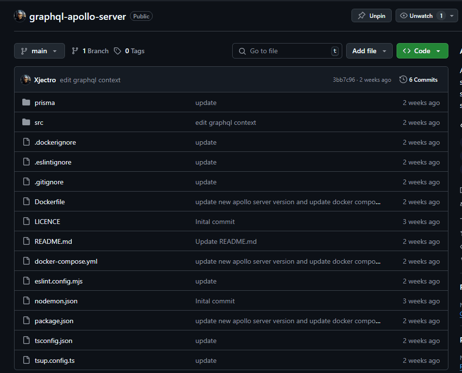Image resolution: width=462 pixels, height=373 pixels.
Task: Click the tag icon next to 0 Tags
Action: [x=117, y=51]
